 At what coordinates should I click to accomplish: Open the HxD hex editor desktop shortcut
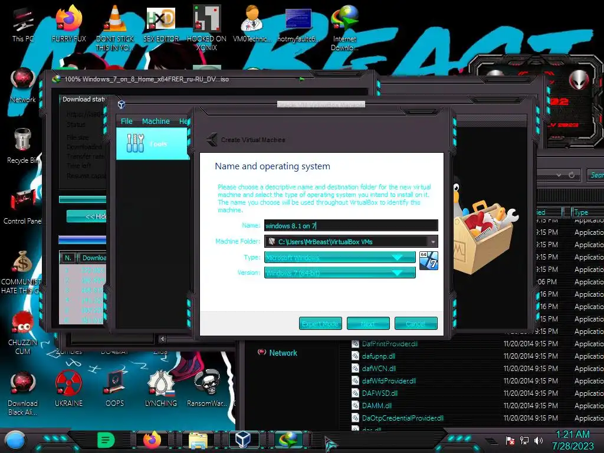pos(161,24)
